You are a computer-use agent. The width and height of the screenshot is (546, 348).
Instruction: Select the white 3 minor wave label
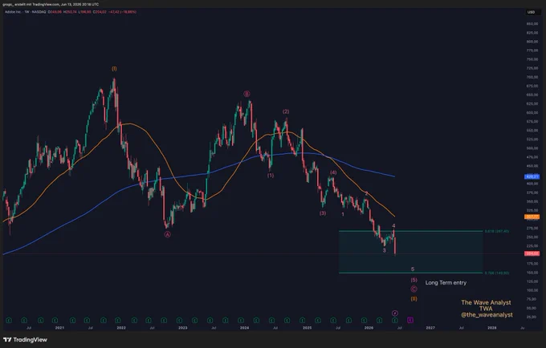click(x=385, y=250)
